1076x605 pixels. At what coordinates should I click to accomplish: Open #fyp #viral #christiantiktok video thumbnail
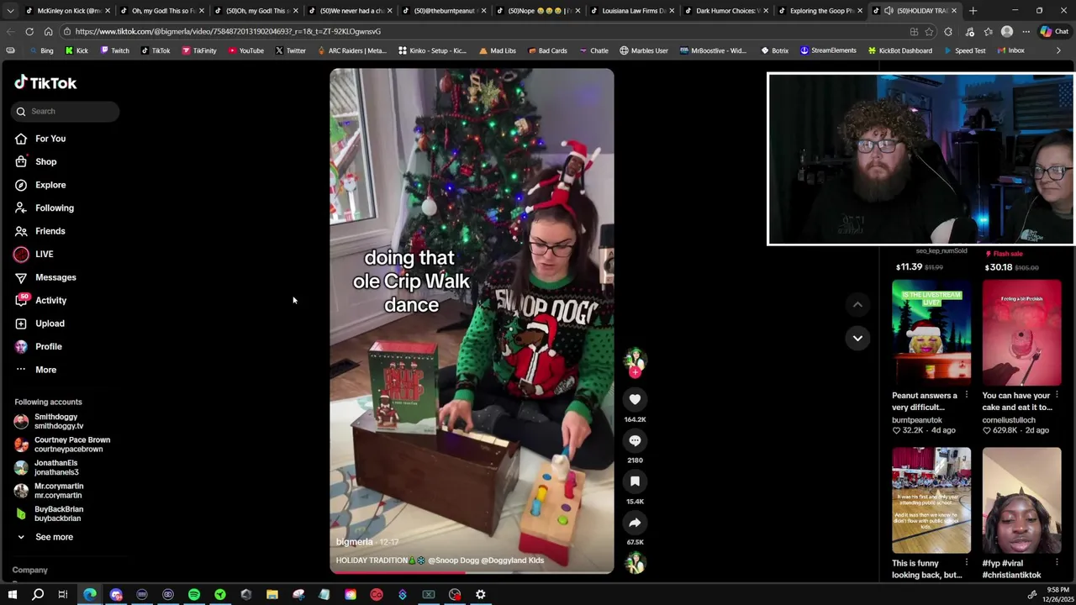click(1021, 500)
